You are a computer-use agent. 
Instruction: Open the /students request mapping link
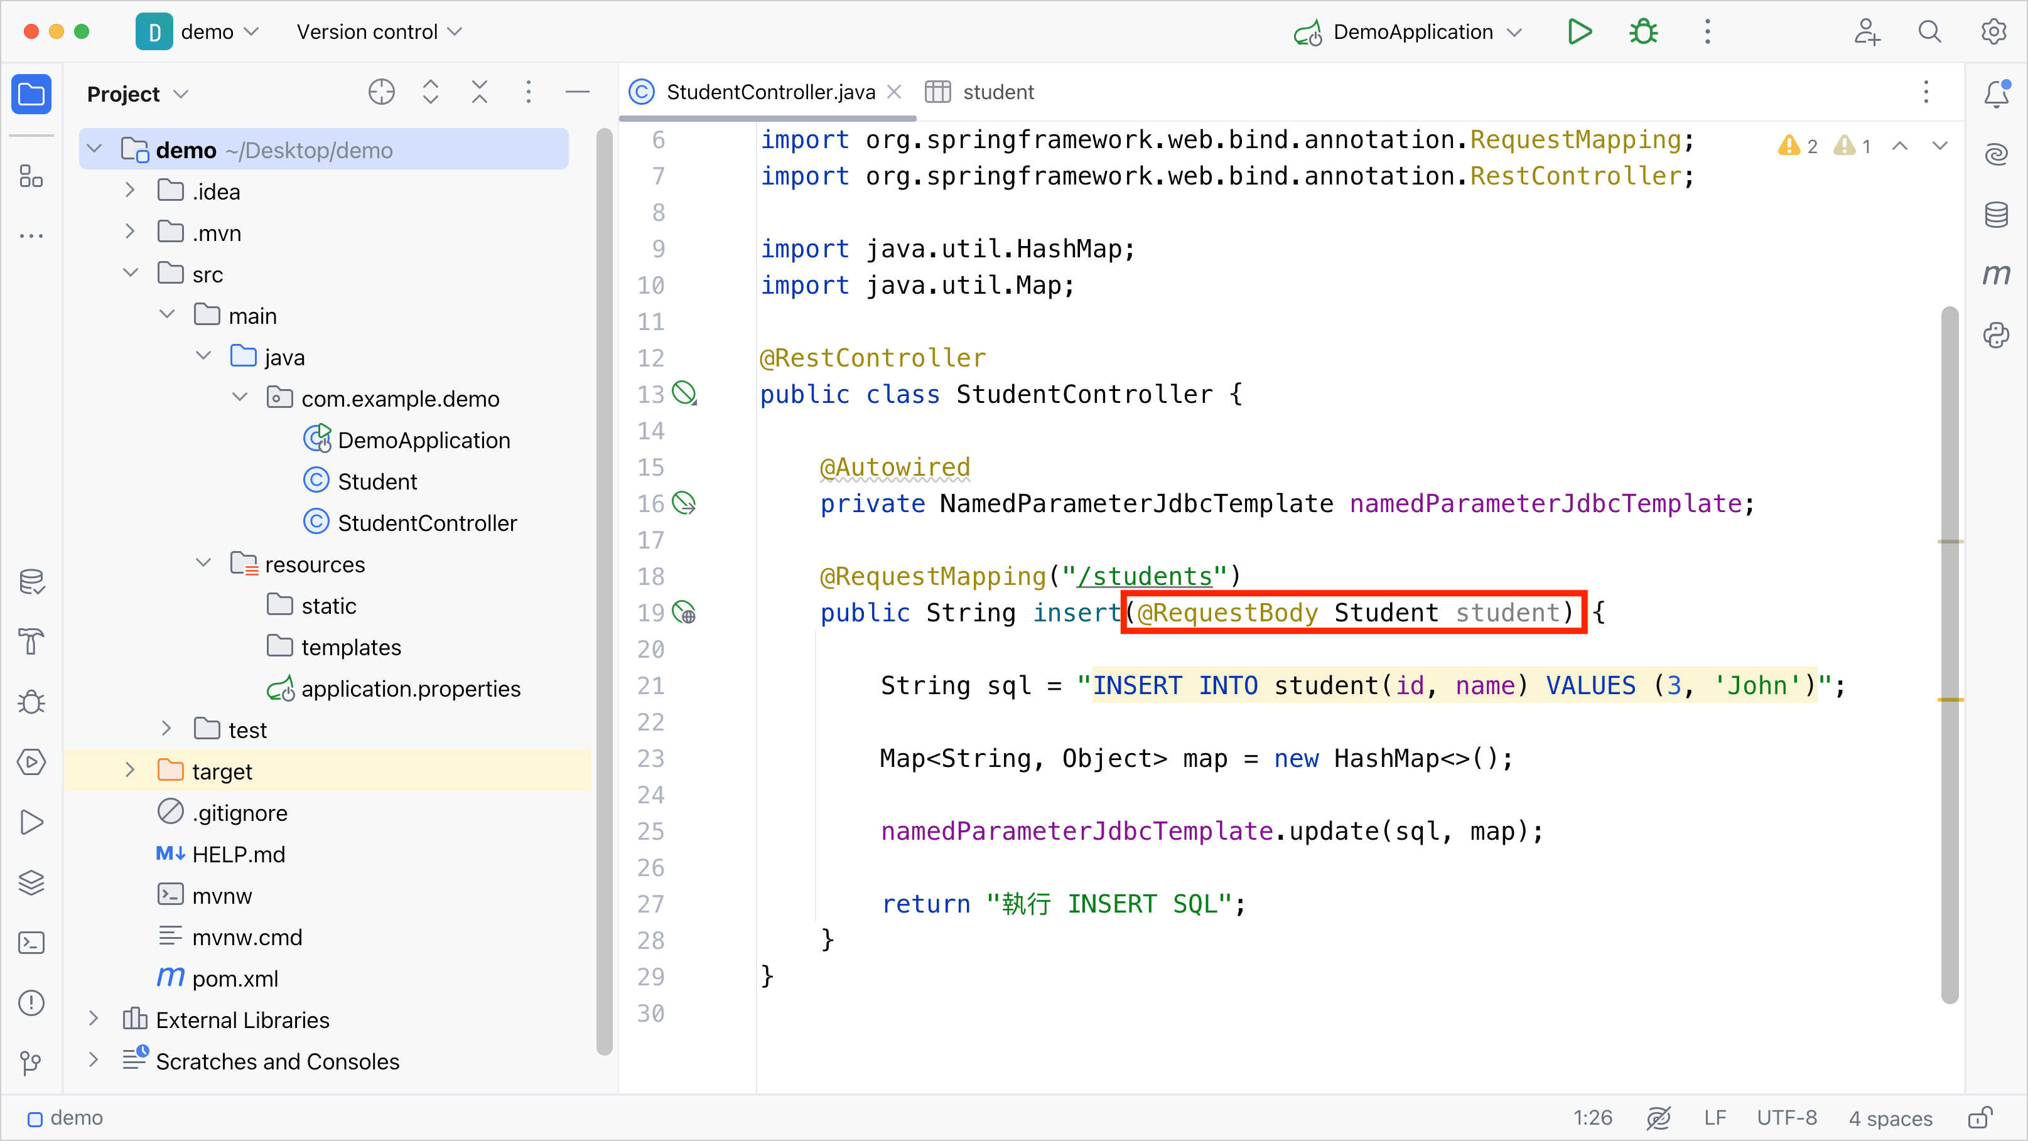point(1144,576)
